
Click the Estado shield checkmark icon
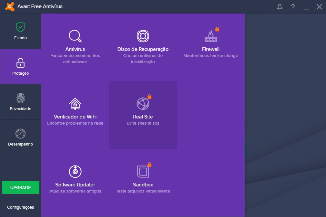(x=20, y=27)
